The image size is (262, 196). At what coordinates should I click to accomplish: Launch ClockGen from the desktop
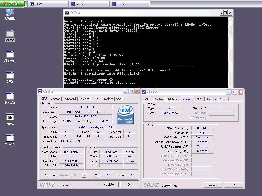tap(10, 56)
